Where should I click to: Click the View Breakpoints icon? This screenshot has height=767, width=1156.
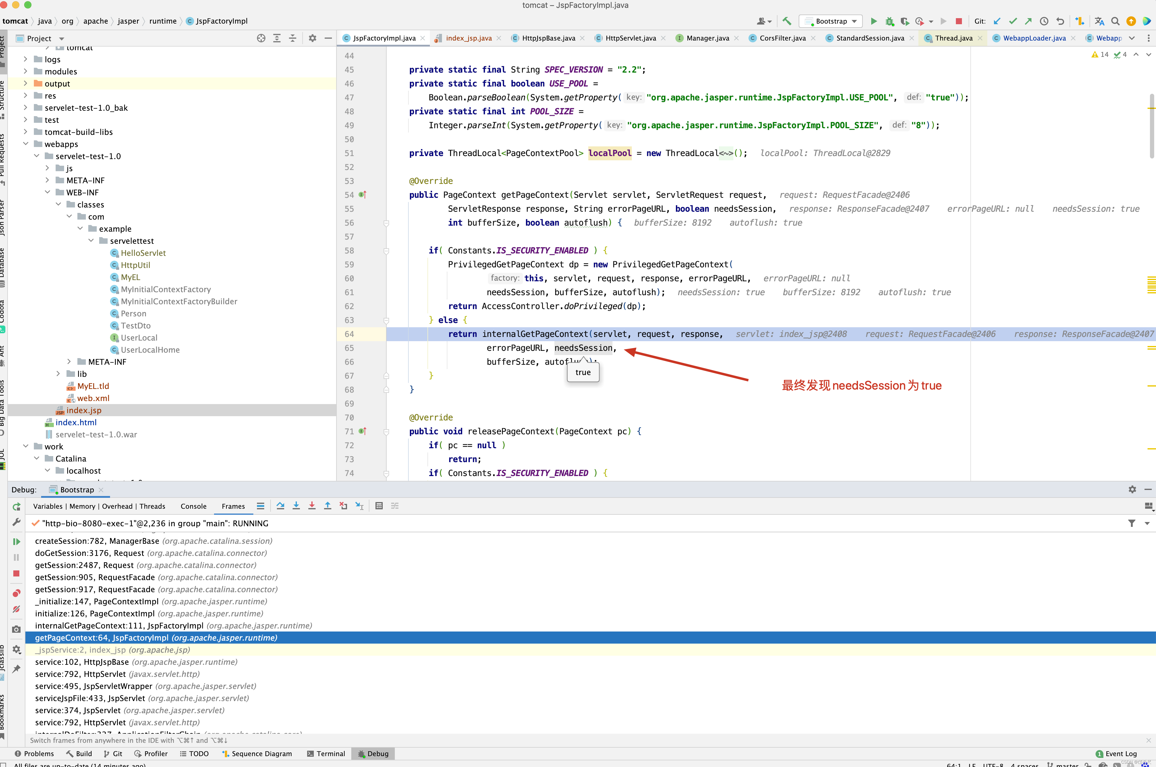(x=16, y=593)
